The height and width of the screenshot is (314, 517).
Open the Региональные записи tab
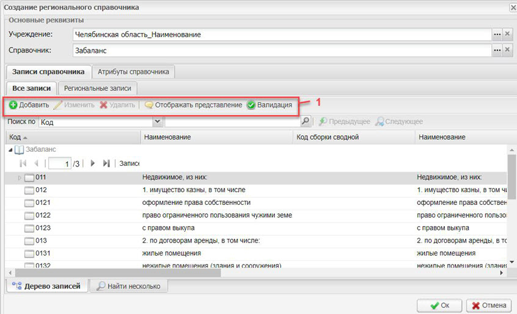point(98,88)
